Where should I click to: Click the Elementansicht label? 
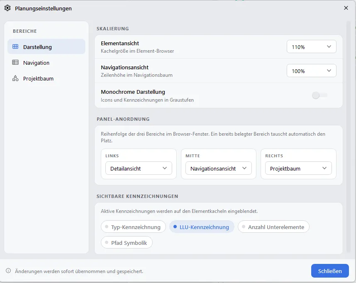[120, 43]
